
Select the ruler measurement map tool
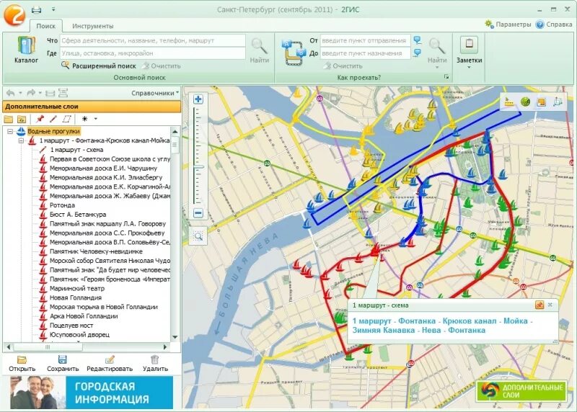coord(510,102)
